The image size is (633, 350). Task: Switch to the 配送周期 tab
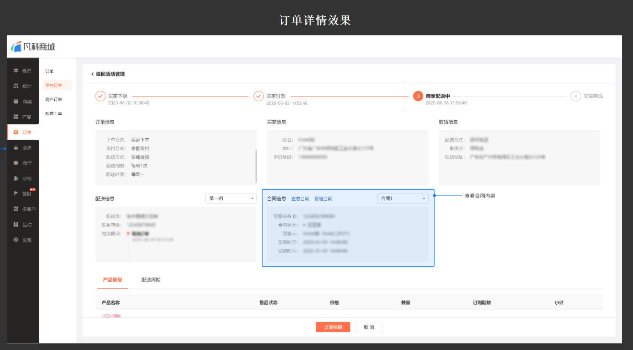coord(151,279)
